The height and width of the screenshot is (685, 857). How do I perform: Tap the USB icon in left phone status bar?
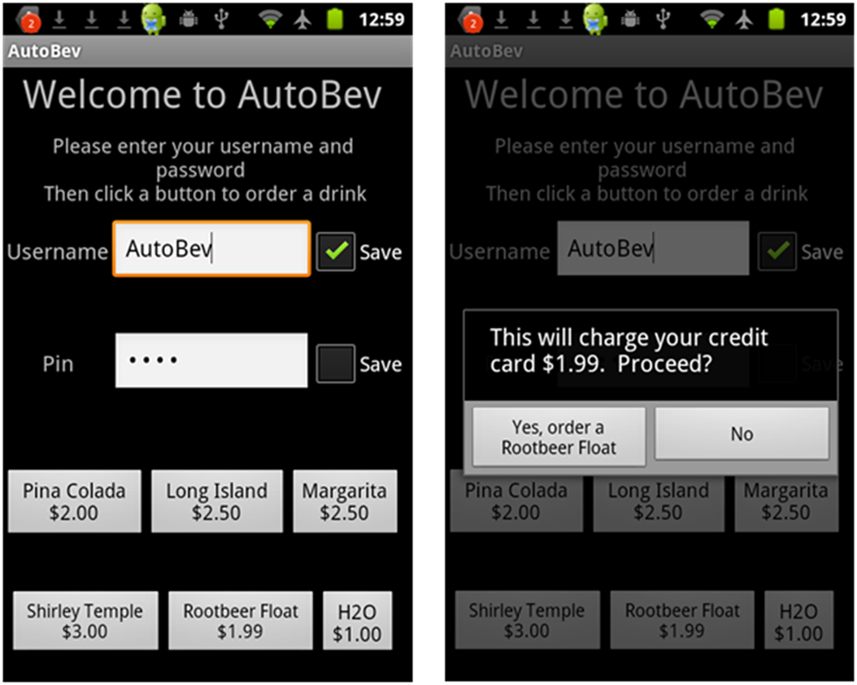click(220, 18)
